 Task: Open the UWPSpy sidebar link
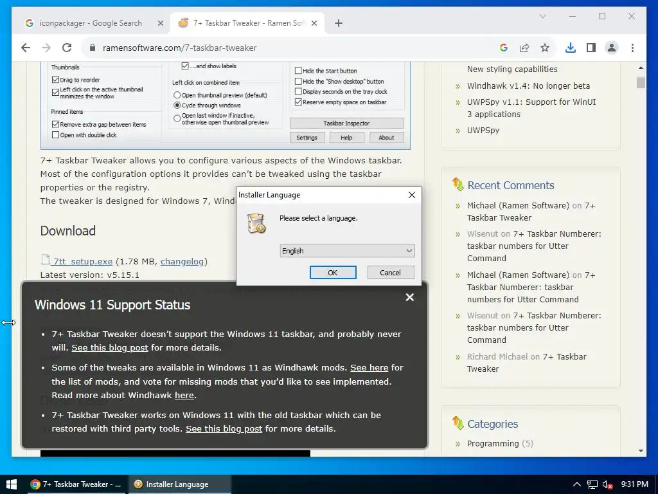(x=483, y=130)
